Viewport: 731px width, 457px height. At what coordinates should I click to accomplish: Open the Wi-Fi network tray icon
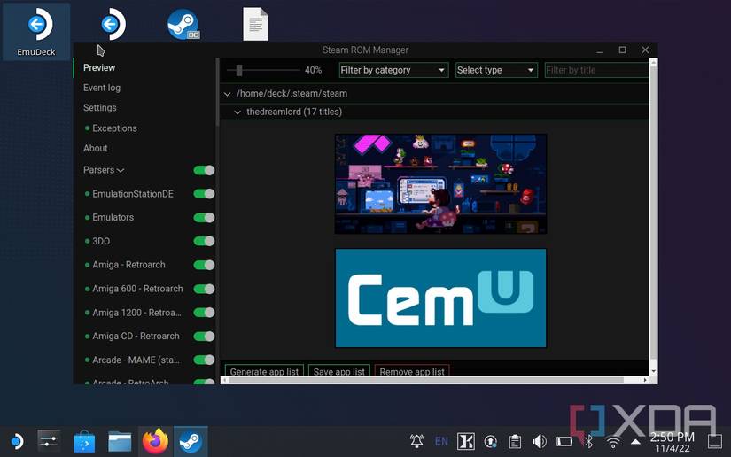pos(613,442)
